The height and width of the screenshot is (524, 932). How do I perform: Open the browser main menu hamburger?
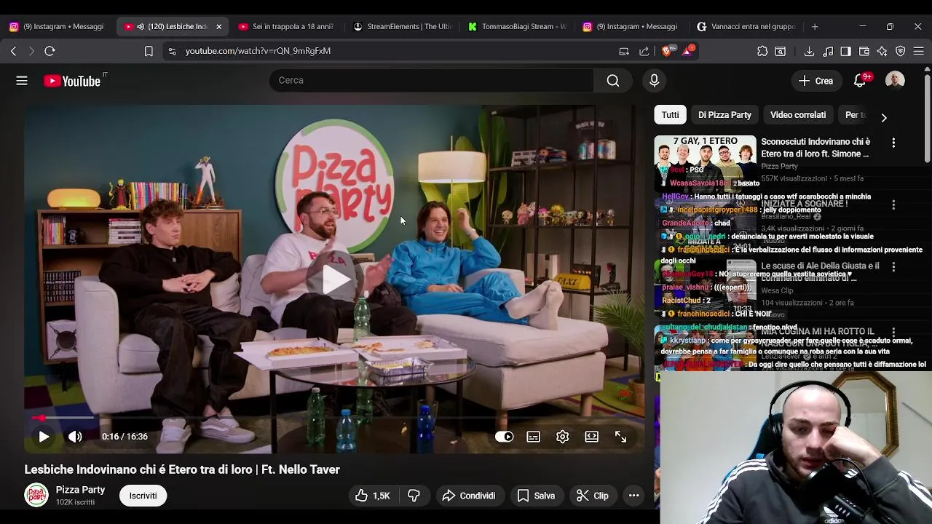(919, 51)
